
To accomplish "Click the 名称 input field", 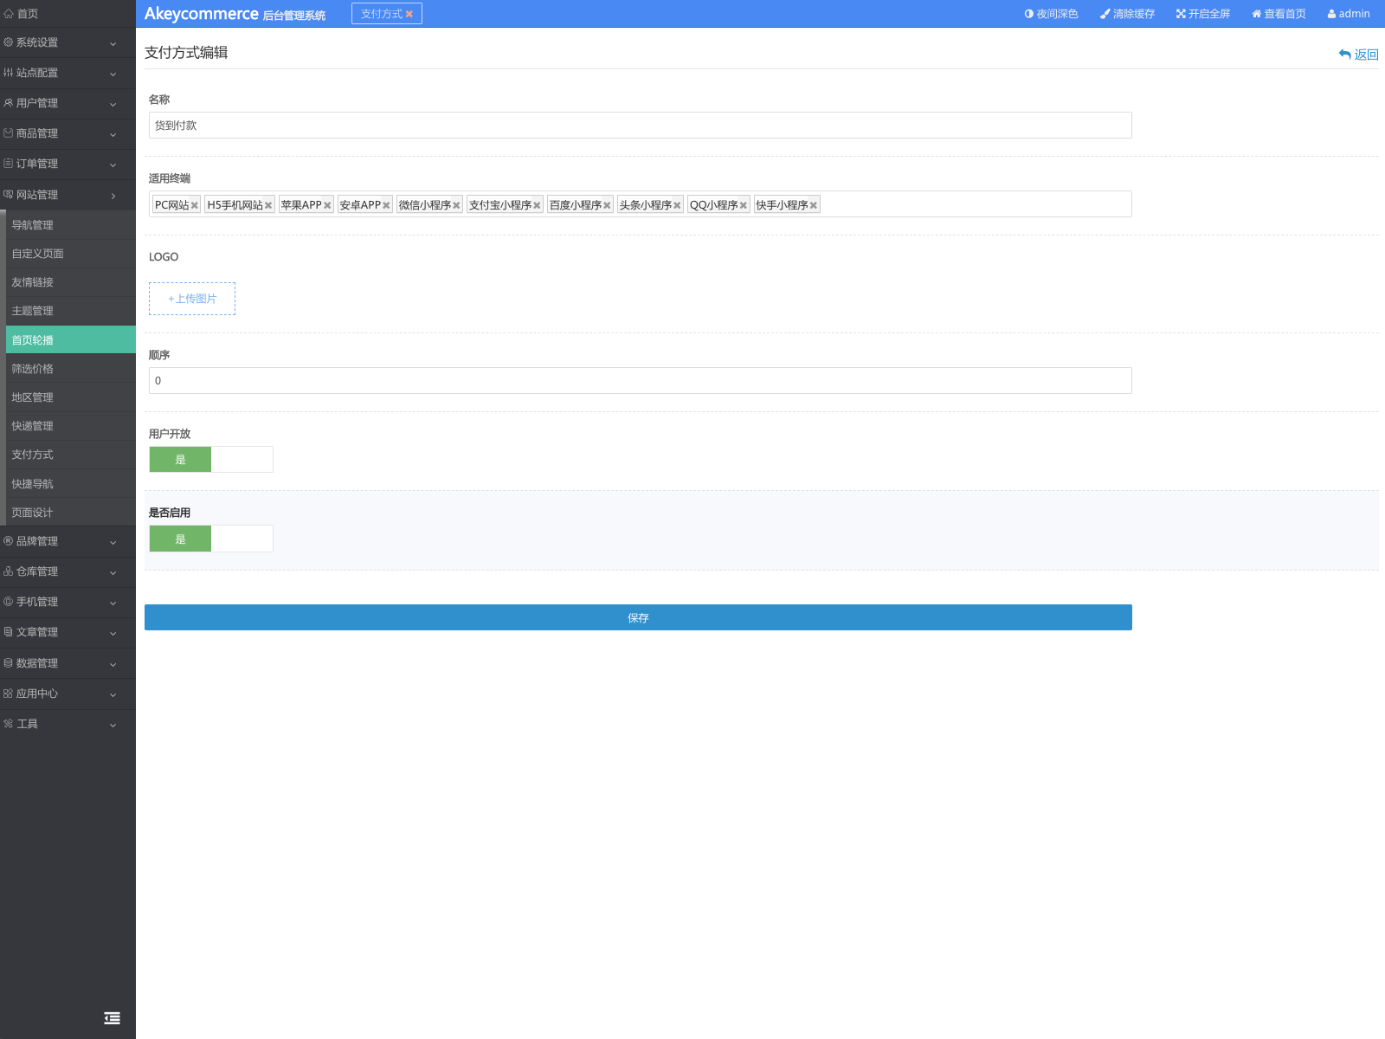I will point(640,126).
